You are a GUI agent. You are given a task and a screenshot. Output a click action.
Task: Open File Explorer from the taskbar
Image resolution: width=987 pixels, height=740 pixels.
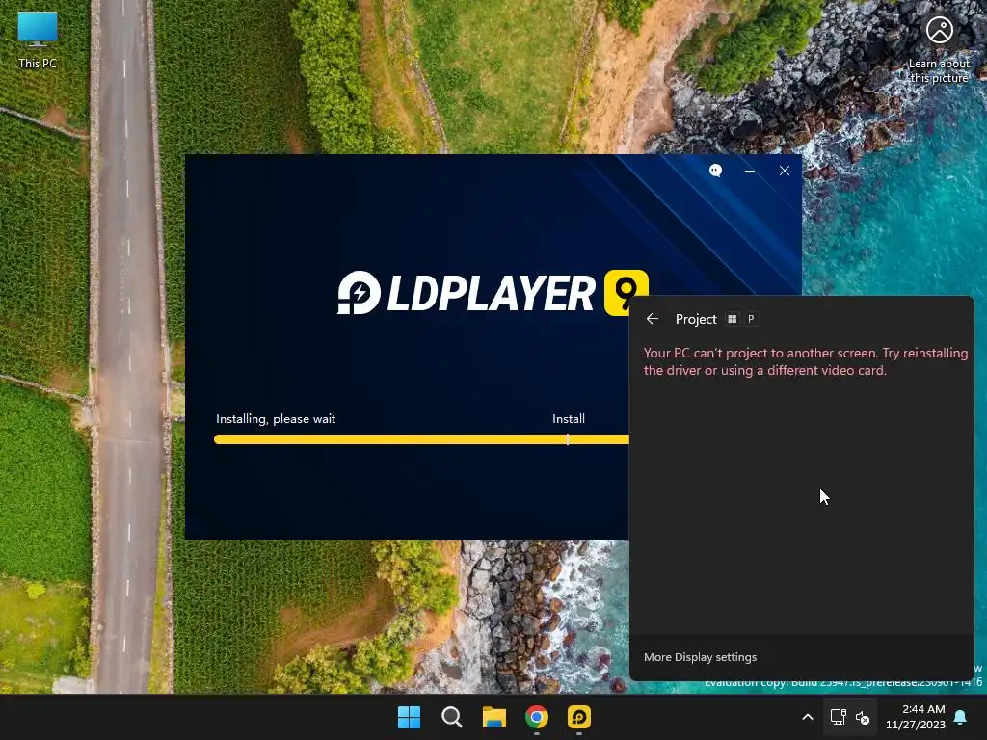[x=494, y=717]
